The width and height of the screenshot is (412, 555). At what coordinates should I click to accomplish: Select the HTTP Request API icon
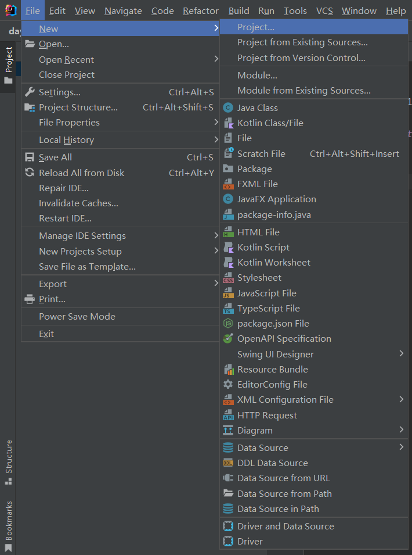coord(228,416)
